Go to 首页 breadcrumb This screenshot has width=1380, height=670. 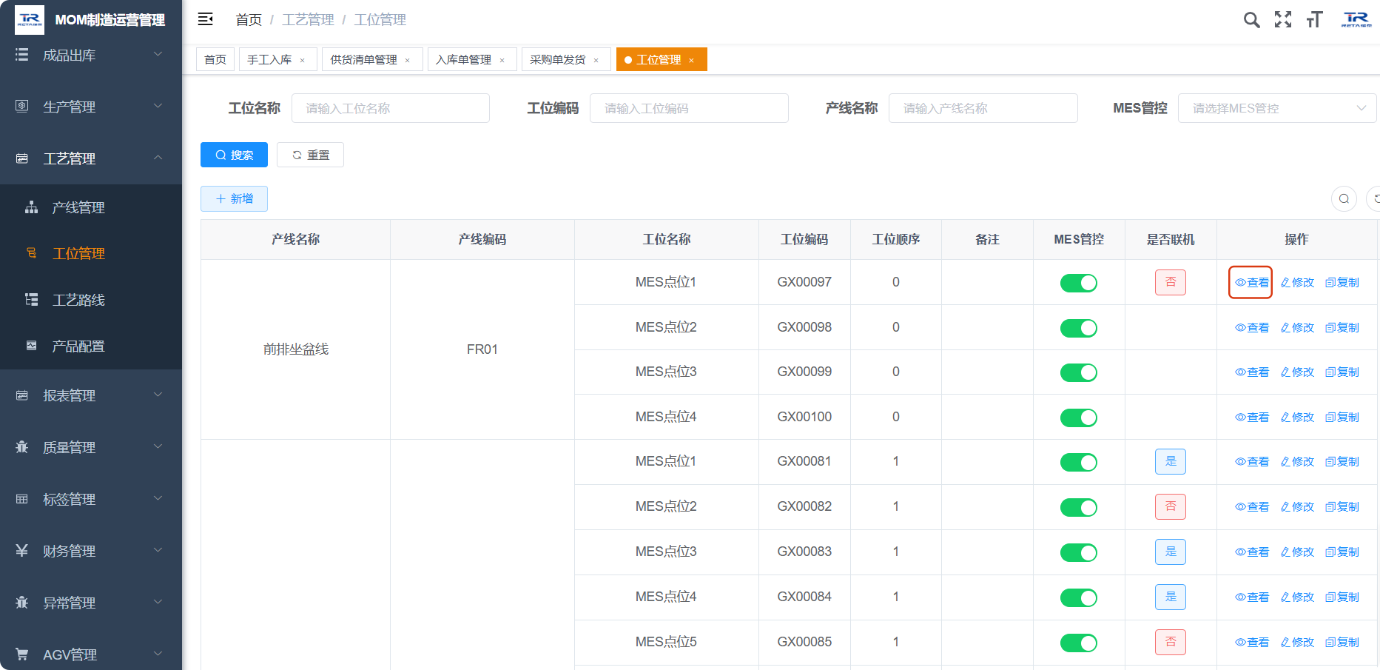249,20
